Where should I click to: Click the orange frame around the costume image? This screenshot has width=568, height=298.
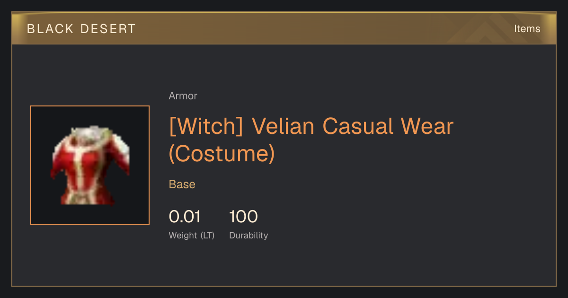click(x=90, y=165)
